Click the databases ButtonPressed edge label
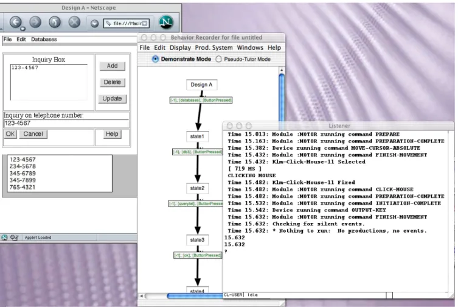This screenshot has height=307, width=458. (201, 100)
